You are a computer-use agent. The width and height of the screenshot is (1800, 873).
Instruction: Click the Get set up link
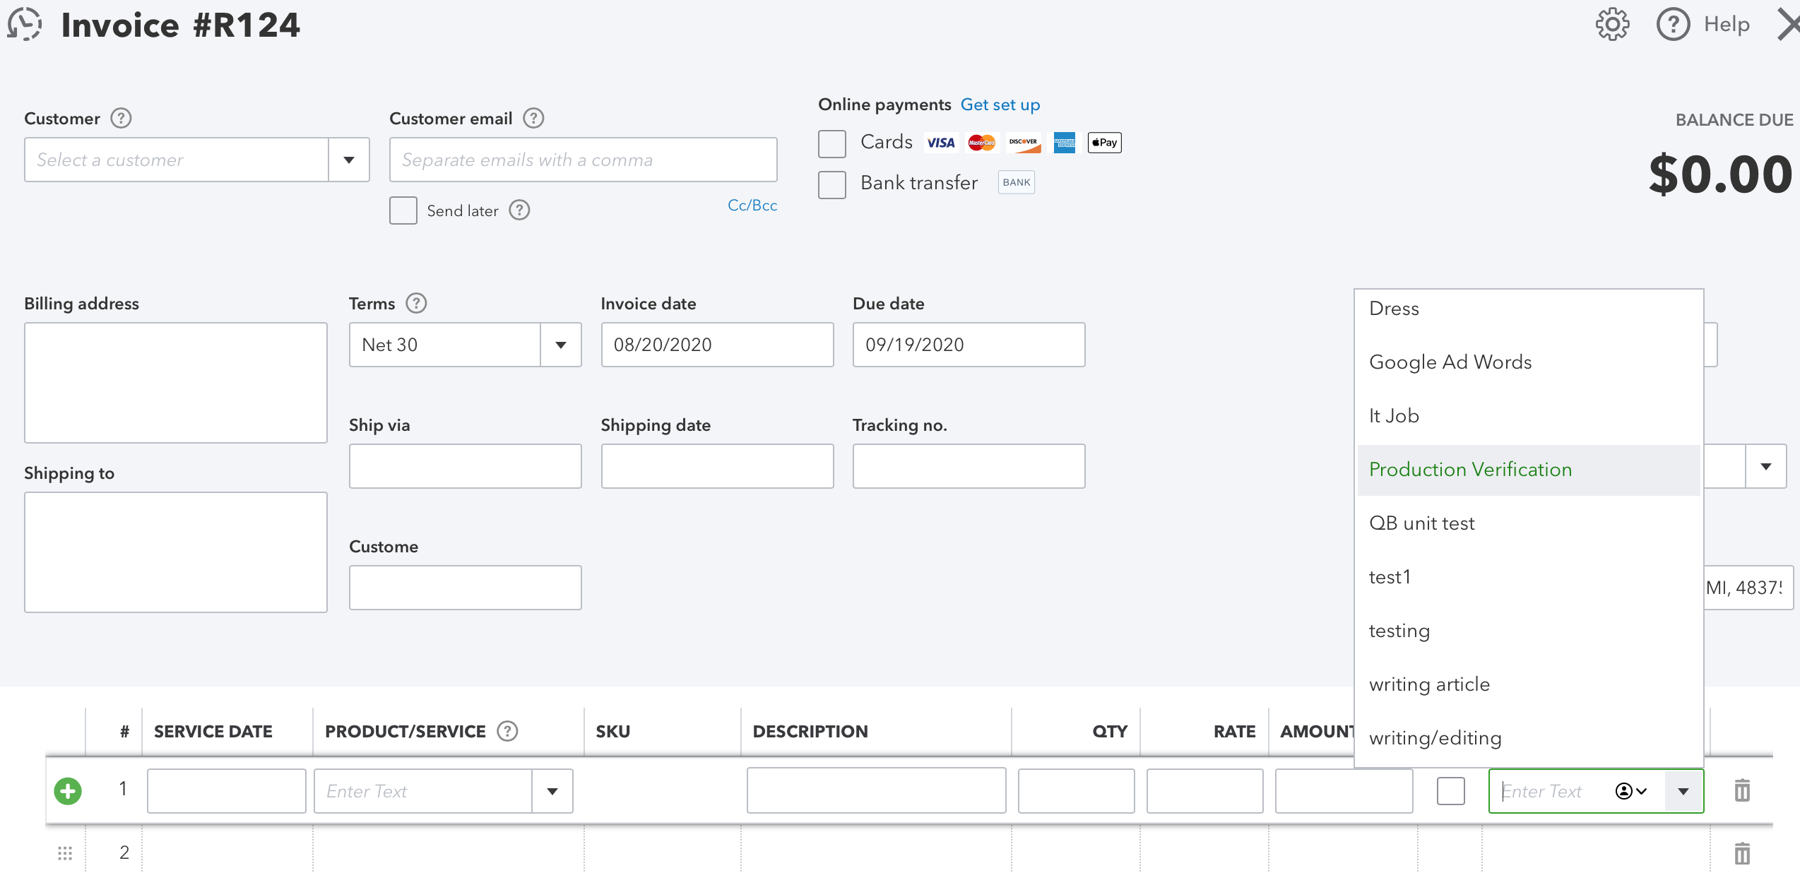click(1000, 105)
